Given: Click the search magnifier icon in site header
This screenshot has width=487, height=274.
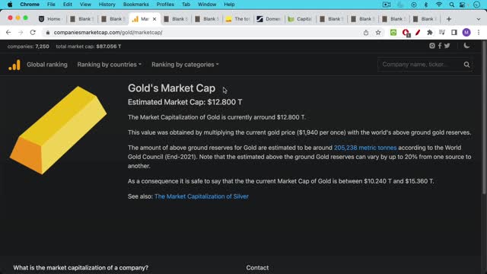Looking at the screenshot, I should click(x=466, y=65).
